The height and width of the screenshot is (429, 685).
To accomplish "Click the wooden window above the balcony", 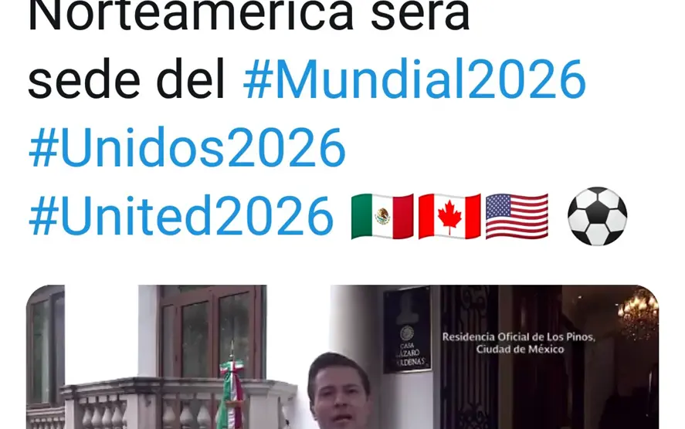I will coord(212,332).
